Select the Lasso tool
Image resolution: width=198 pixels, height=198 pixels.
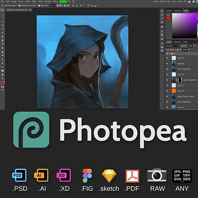(x=2, y=18)
